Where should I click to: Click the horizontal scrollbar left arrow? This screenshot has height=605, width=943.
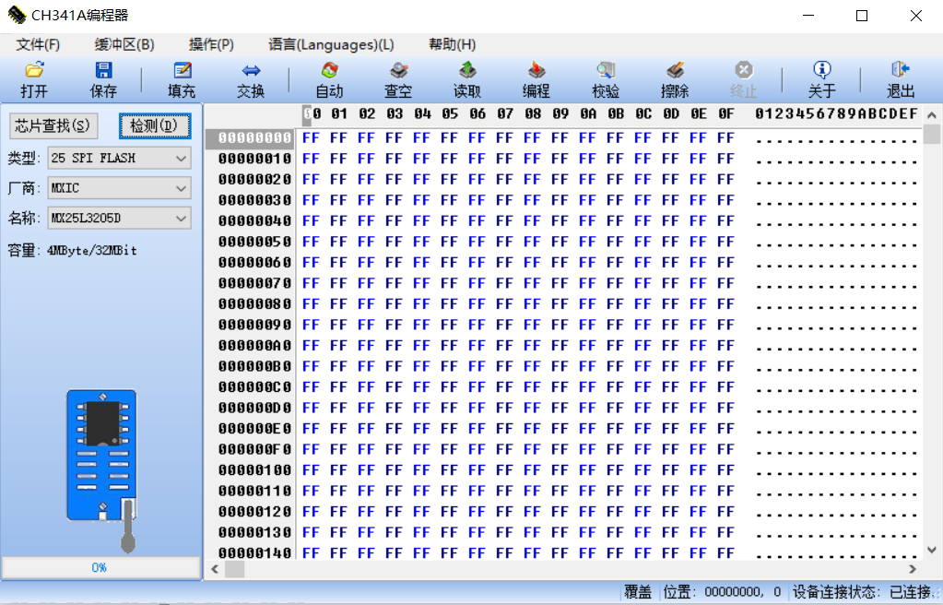(215, 569)
